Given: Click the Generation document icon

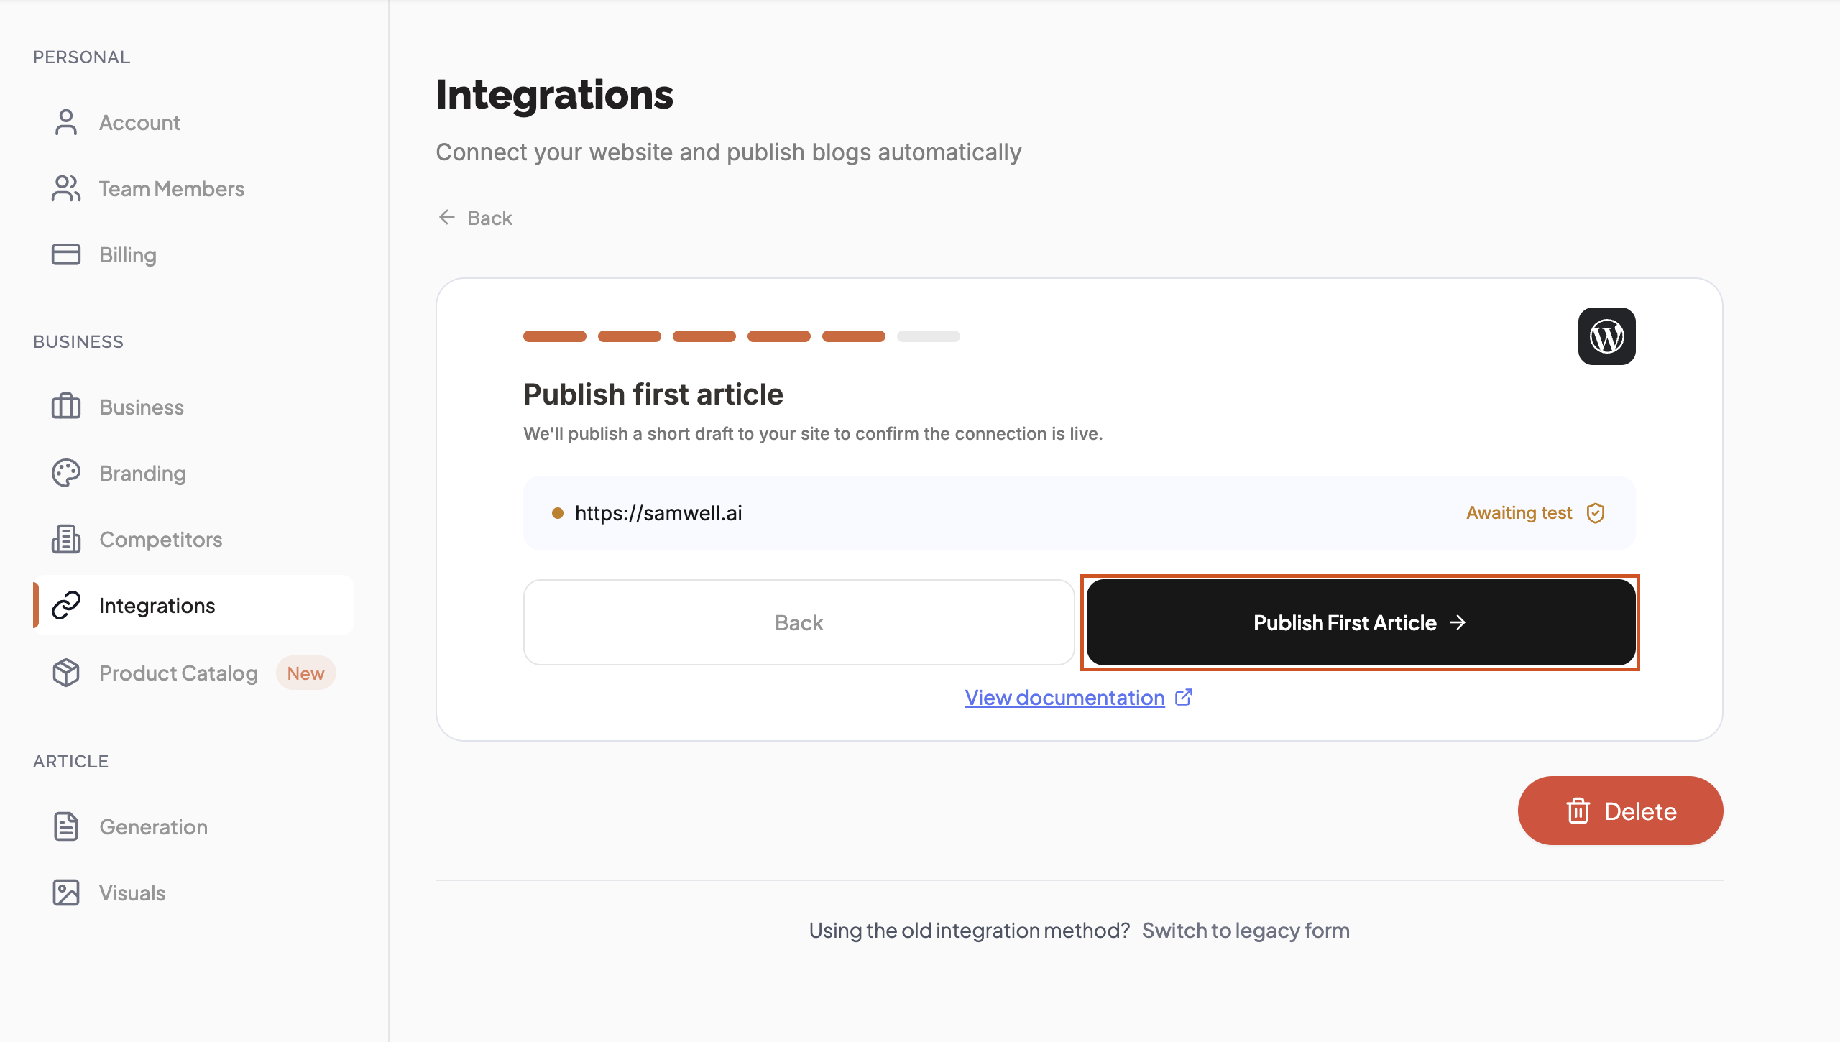Looking at the screenshot, I should coord(66,826).
